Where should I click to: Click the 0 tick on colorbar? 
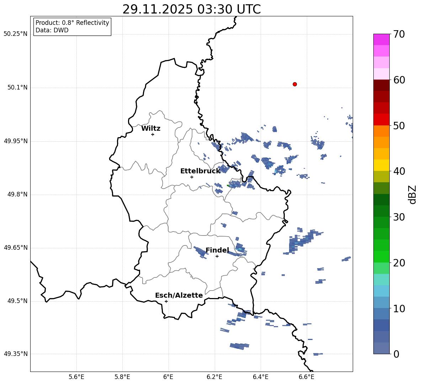pyautogui.click(x=396, y=354)
